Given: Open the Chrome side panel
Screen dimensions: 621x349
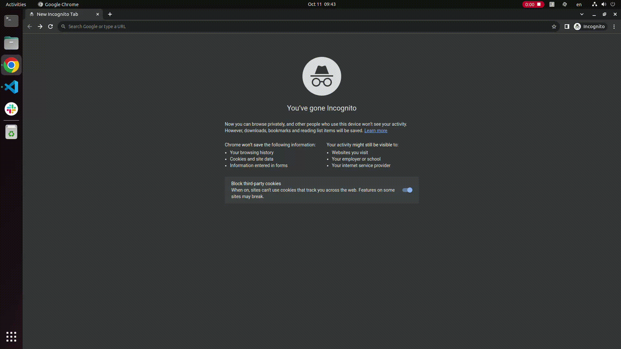Looking at the screenshot, I should (x=567, y=26).
